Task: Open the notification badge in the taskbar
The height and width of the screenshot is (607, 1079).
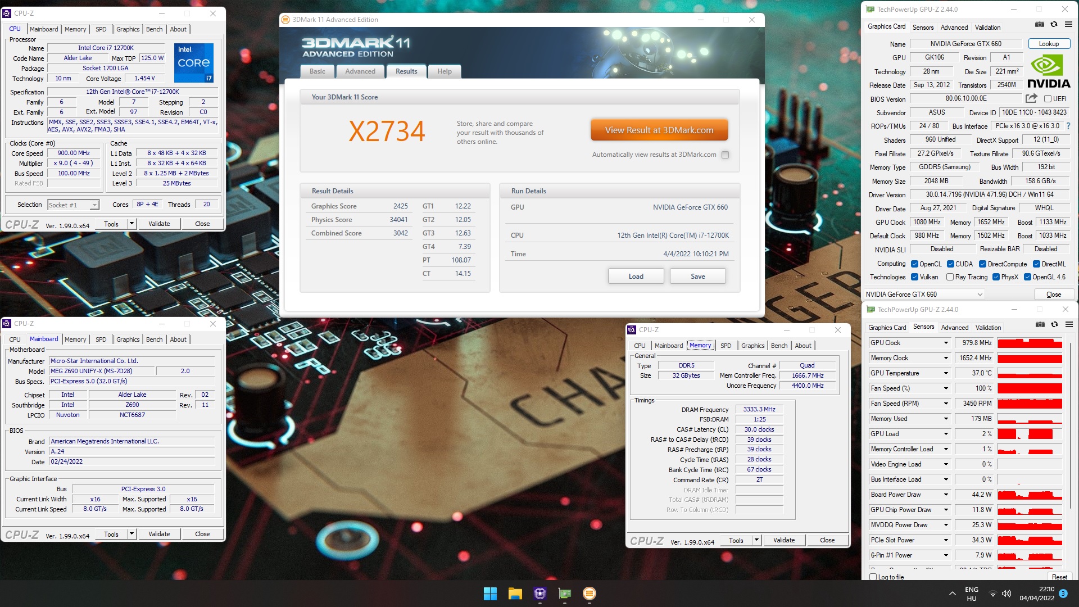Action: click(1063, 594)
